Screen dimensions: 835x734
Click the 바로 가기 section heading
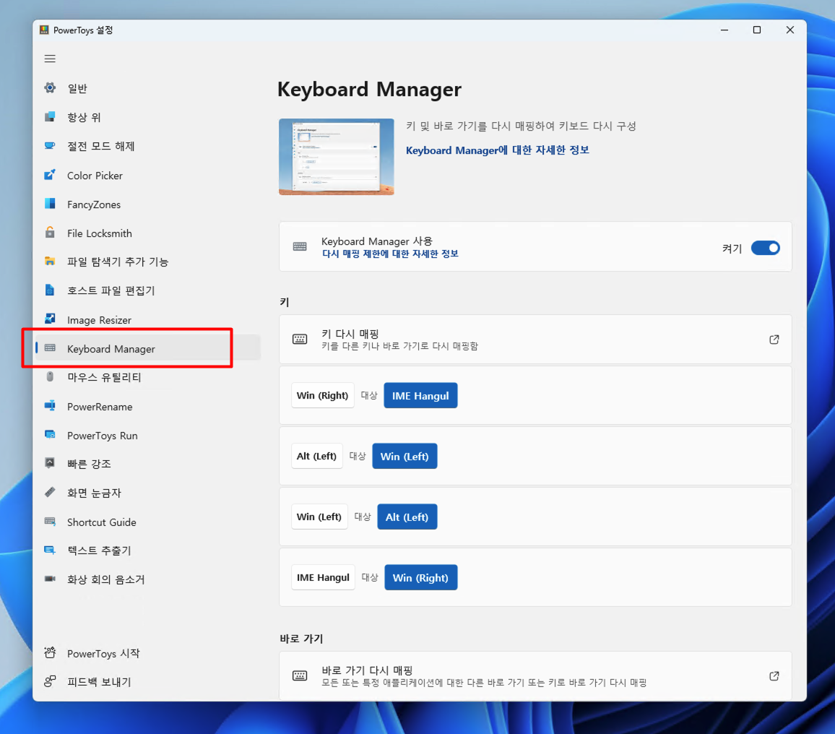click(x=301, y=638)
